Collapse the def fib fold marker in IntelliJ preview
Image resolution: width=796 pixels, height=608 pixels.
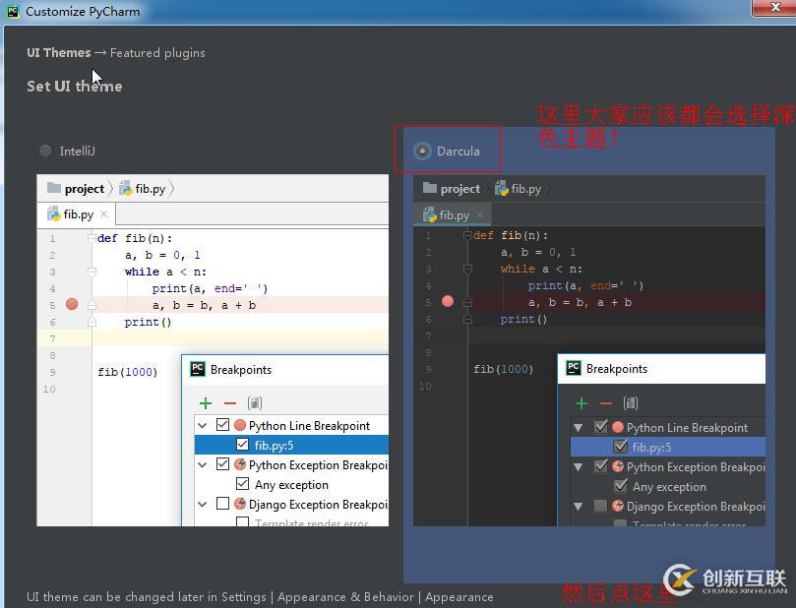click(92, 238)
